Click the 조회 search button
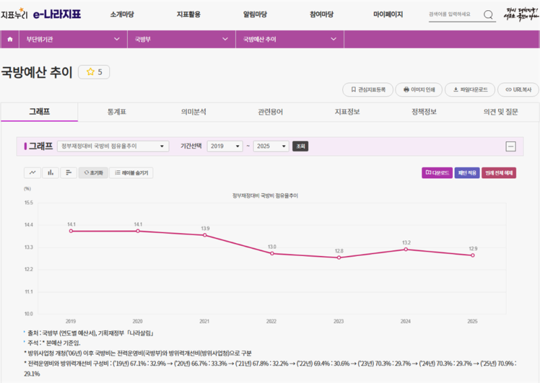 click(300, 146)
